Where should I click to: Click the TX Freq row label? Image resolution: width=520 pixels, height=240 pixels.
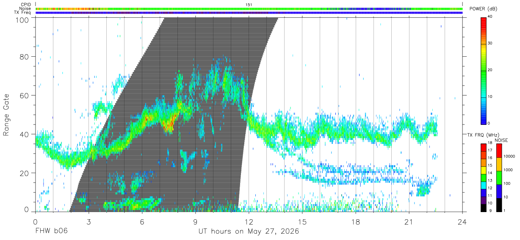tap(22, 13)
